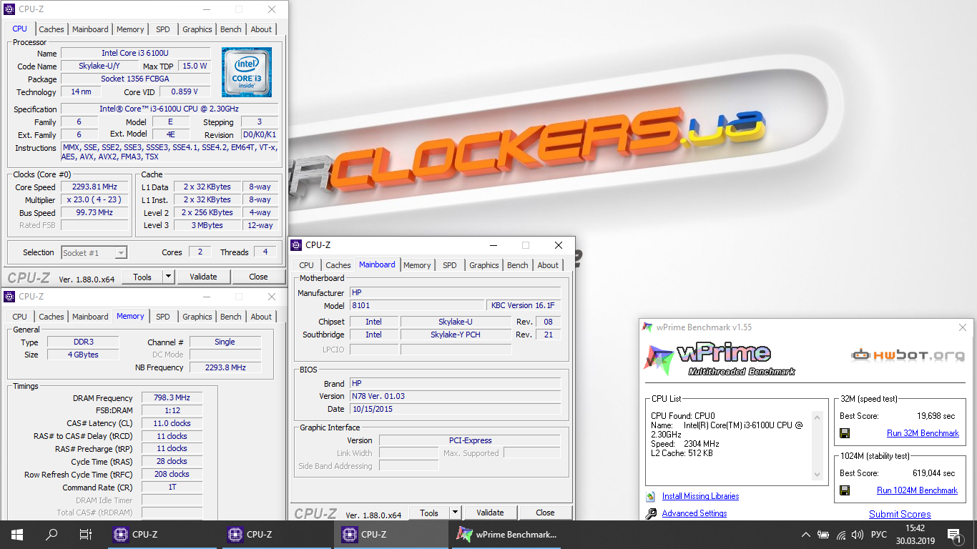Activate the first CPU-Z taskbar button
Screen dimensions: 977x549
(x=164, y=534)
